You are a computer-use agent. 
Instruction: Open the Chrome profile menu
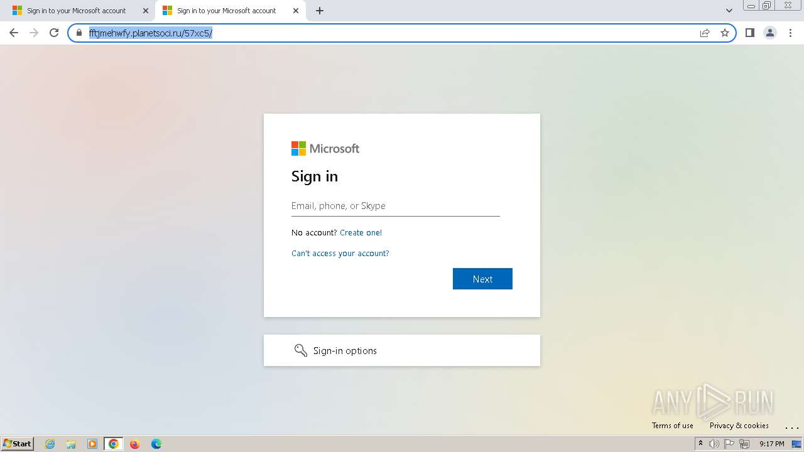[770, 33]
